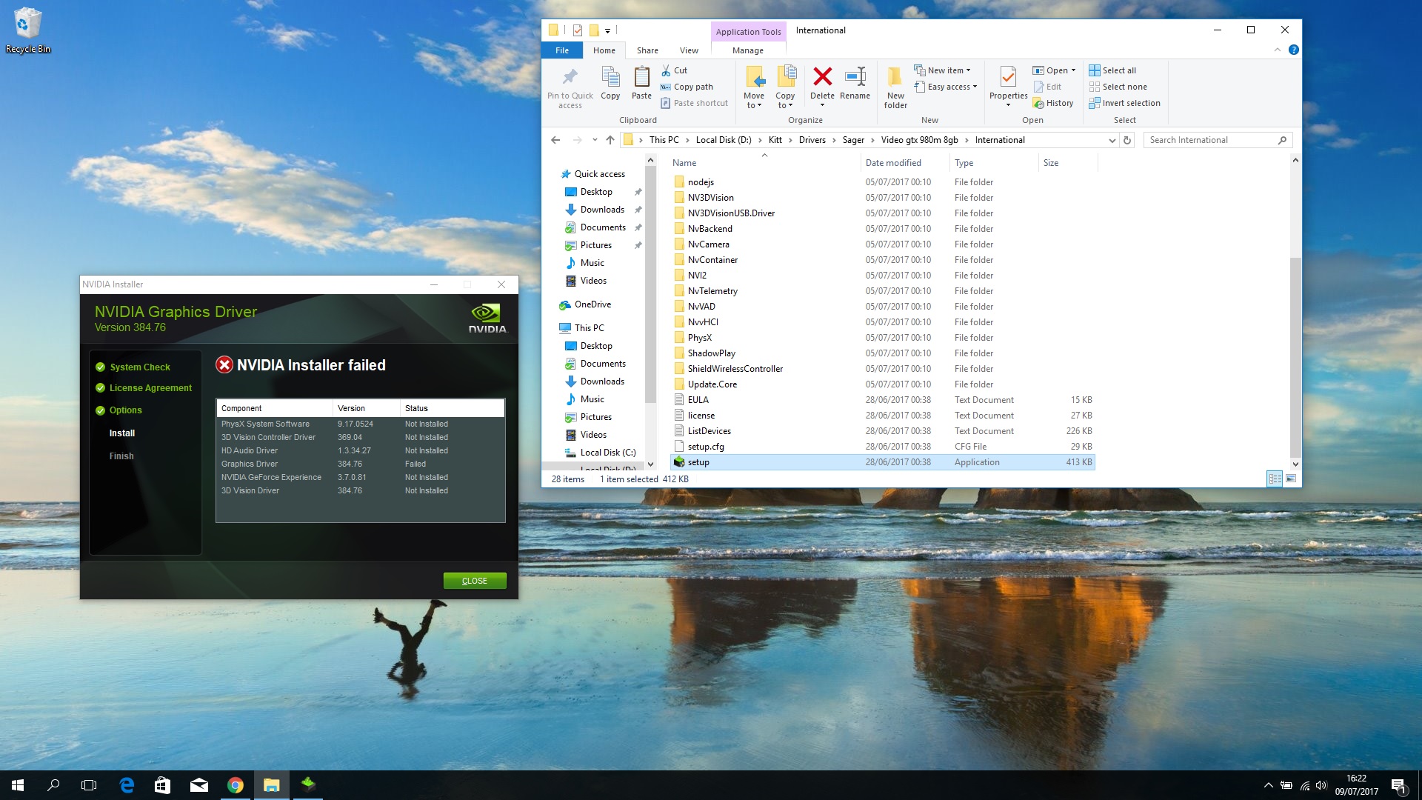Screen dimensions: 1422x800
Task: Open Recycle Bin on the desktop
Action: (28, 31)
